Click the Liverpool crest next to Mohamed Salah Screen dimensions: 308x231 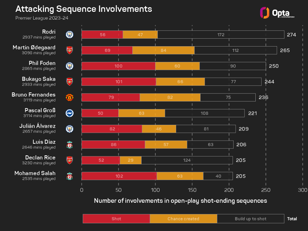[x=69, y=176]
